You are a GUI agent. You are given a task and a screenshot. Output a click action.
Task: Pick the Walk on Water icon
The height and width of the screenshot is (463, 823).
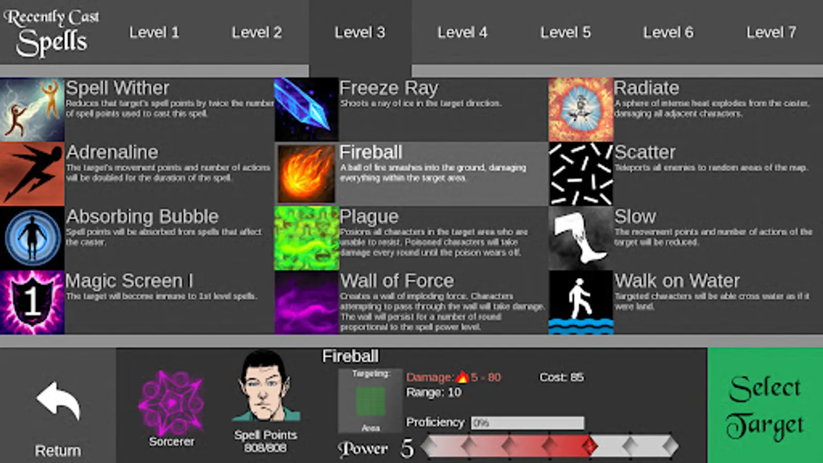coord(581,302)
